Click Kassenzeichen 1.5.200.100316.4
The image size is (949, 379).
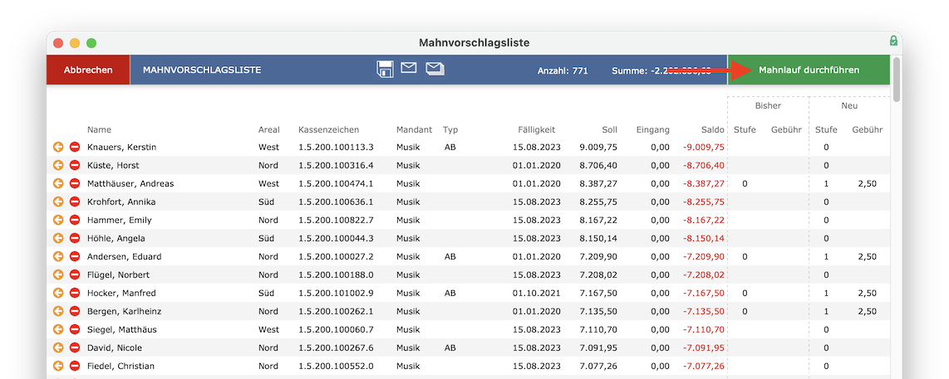click(x=336, y=165)
